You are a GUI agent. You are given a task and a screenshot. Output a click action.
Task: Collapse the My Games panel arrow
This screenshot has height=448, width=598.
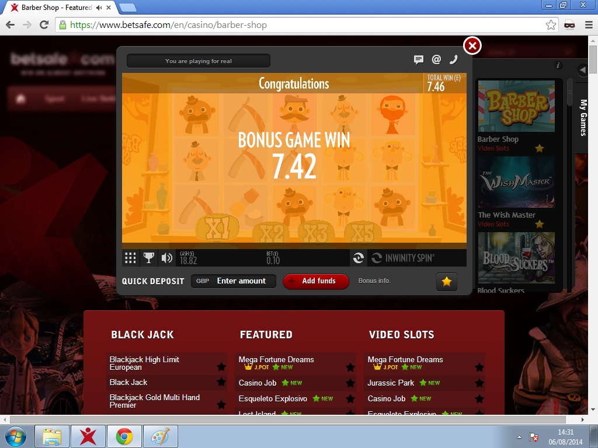[582, 70]
